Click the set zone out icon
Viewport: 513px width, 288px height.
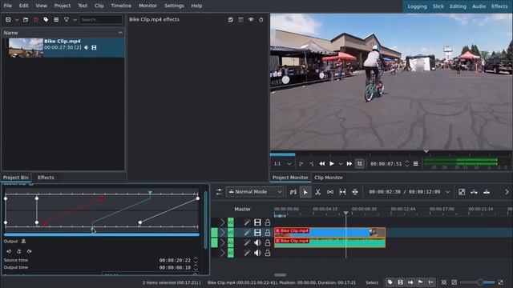coord(312,163)
